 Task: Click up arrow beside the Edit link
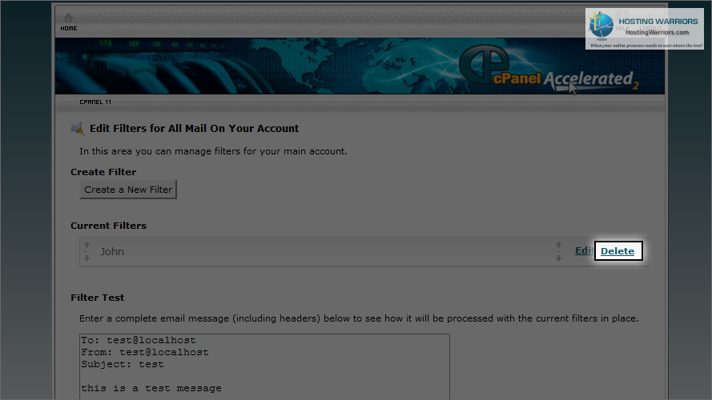558,246
